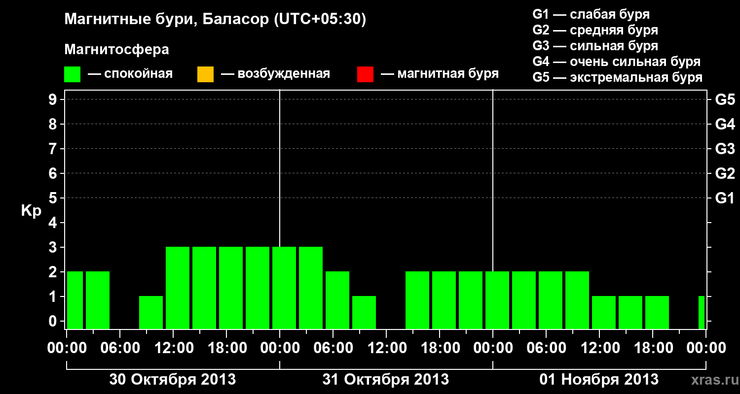Click the first Kp 3 bar at 12:00 on 30 October

(x=178, y=288)
